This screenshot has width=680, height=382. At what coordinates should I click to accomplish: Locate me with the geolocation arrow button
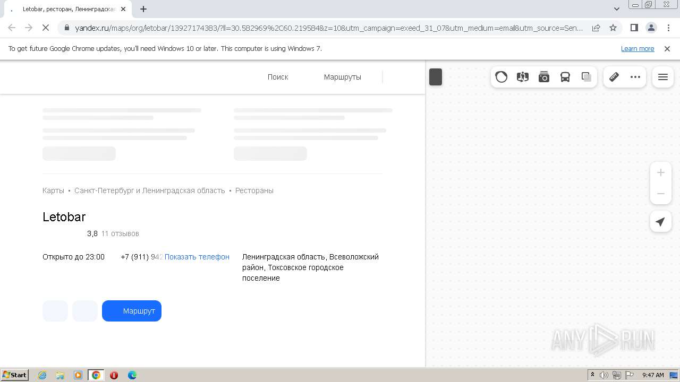pyautogui.click(x=661, y=222)
